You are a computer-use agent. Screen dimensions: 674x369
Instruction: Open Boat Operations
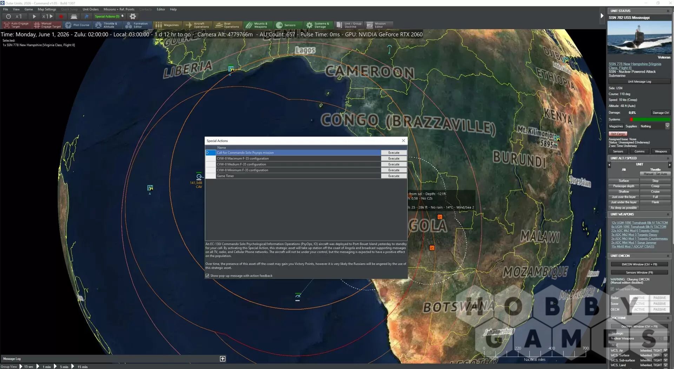[x=227, y=25]
